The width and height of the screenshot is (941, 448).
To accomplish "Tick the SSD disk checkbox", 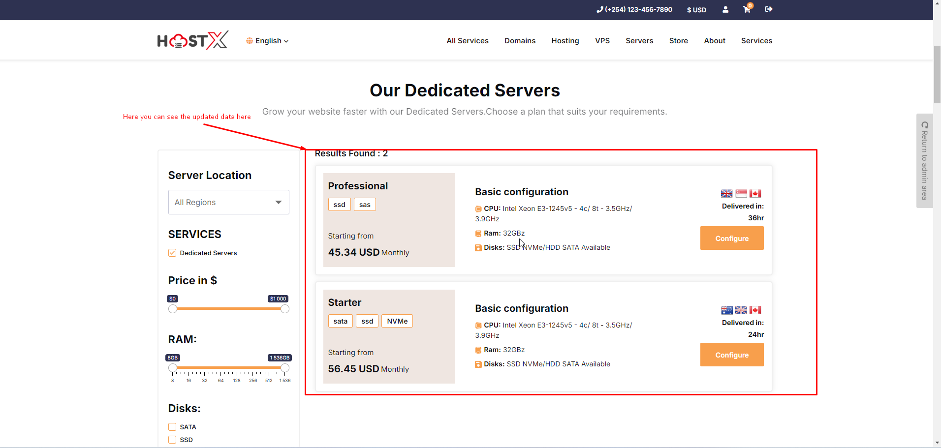I will (x=172, y=440).
